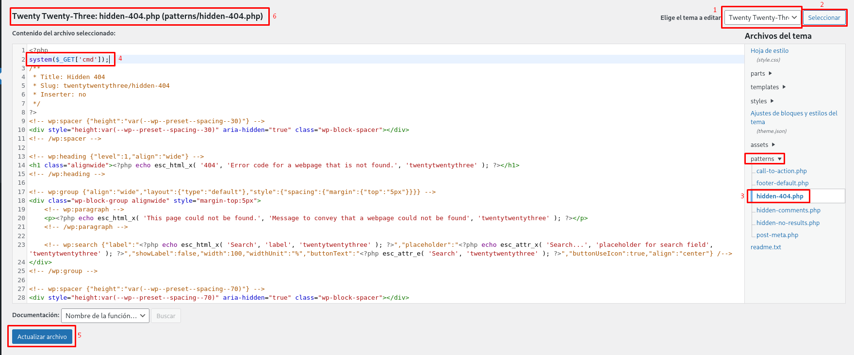Click the Archivos del tema heading
This screenshot has height=355, width=854.
[778, 36]
